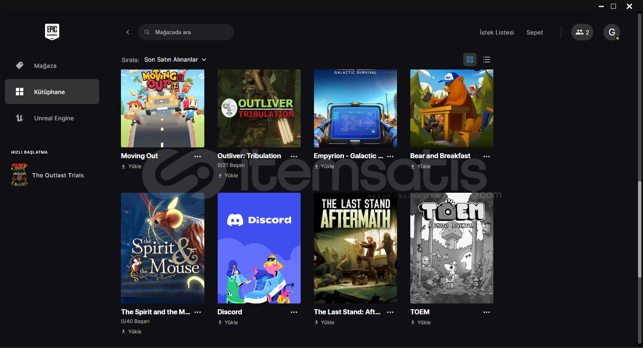Viewport: 643px width, 348px height.
Task: Click the Discord cover art
Action: click(x=259, y=248)
